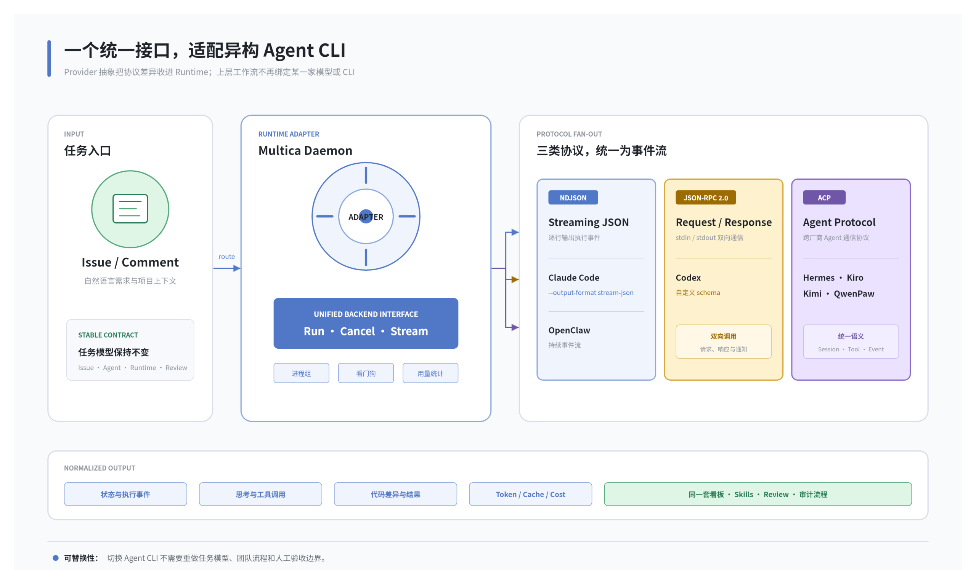This screenshot has width=976, height=584.
Task: Click the 任务模型保持不变 text
Action: [x=114, y=352]
